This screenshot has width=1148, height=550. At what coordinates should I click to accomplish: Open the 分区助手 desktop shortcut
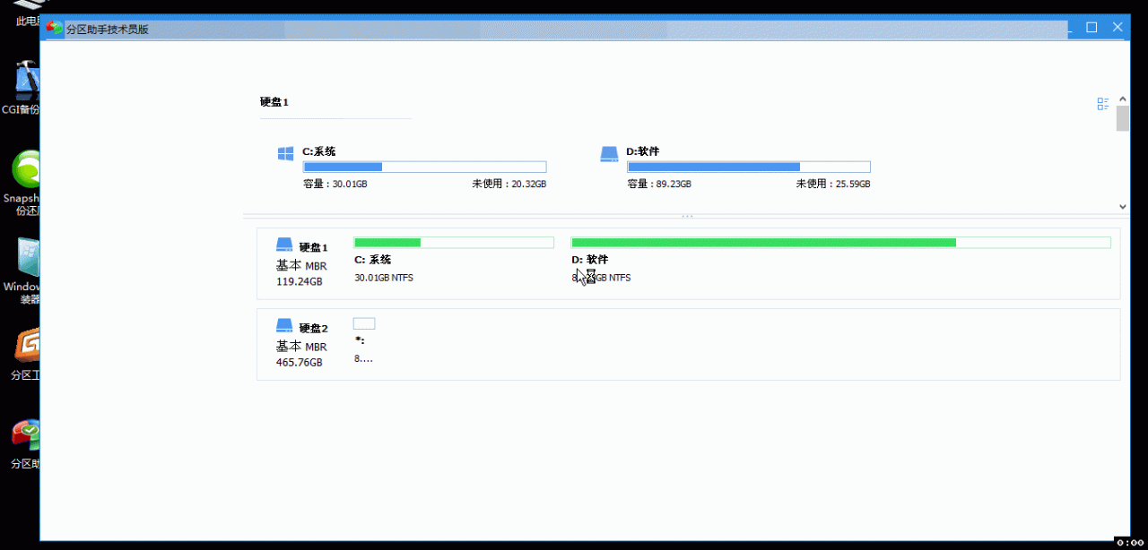[x=23, y=444]
